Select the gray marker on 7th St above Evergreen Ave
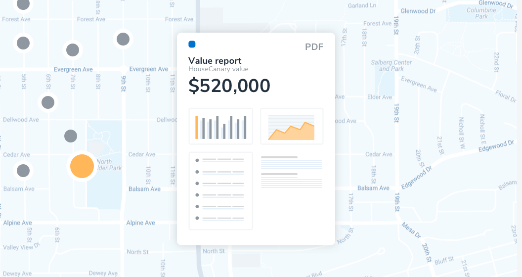Screen dimensions: 522x277 (73, 50)
